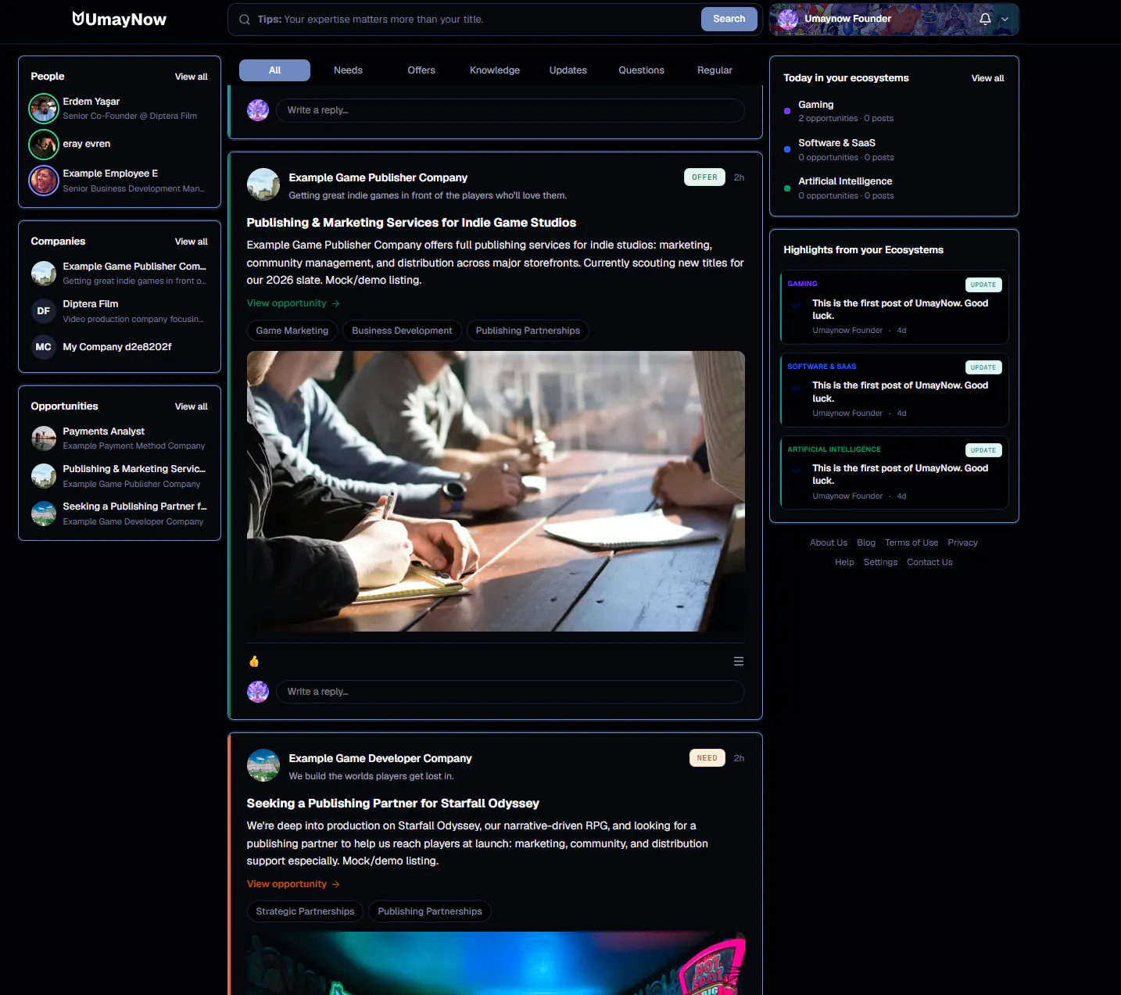The width and height of the screenshot is (1121, 995).
Task: Open the Gaming ecosystem entry
Action: click(x=894, y=111)
